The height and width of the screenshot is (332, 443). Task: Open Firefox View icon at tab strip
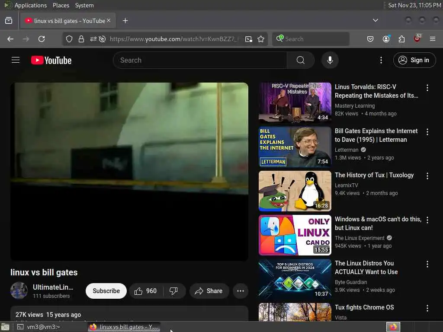point(9,21)
